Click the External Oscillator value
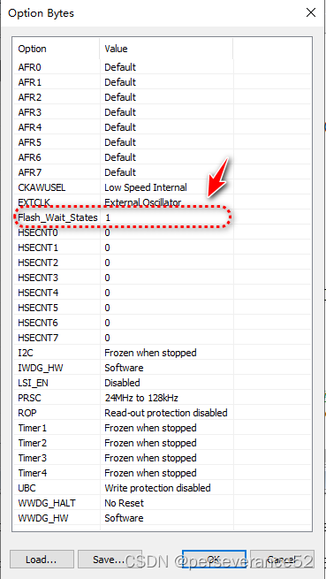Screen dimensions: 326x579 [x=143, y=202]
